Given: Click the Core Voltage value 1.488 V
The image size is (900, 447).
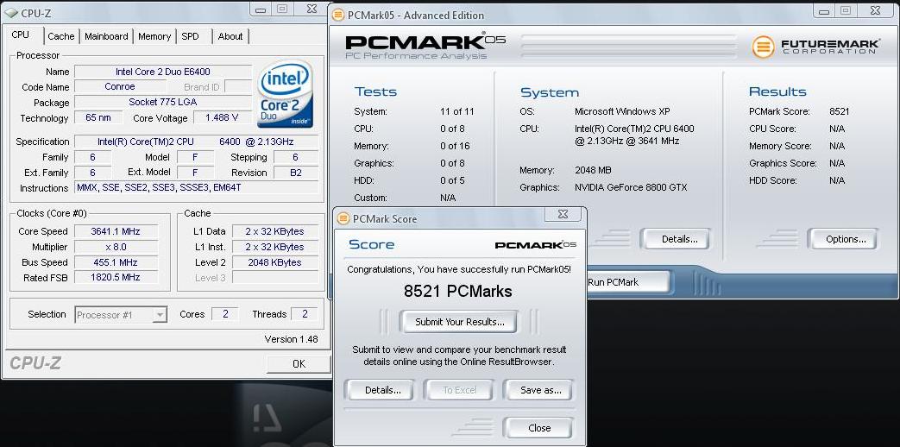Looking at the screenshot, I should [222, 118].
